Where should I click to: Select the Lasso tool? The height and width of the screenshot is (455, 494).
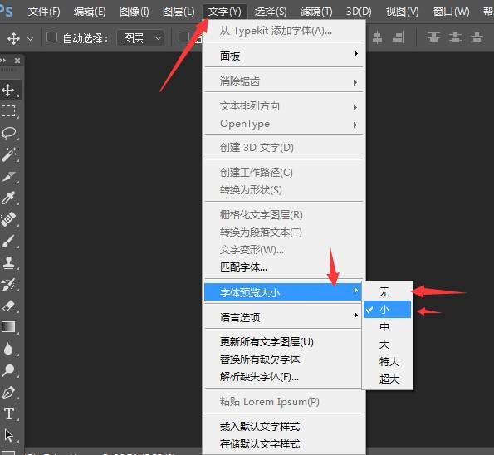pos(9,133)
